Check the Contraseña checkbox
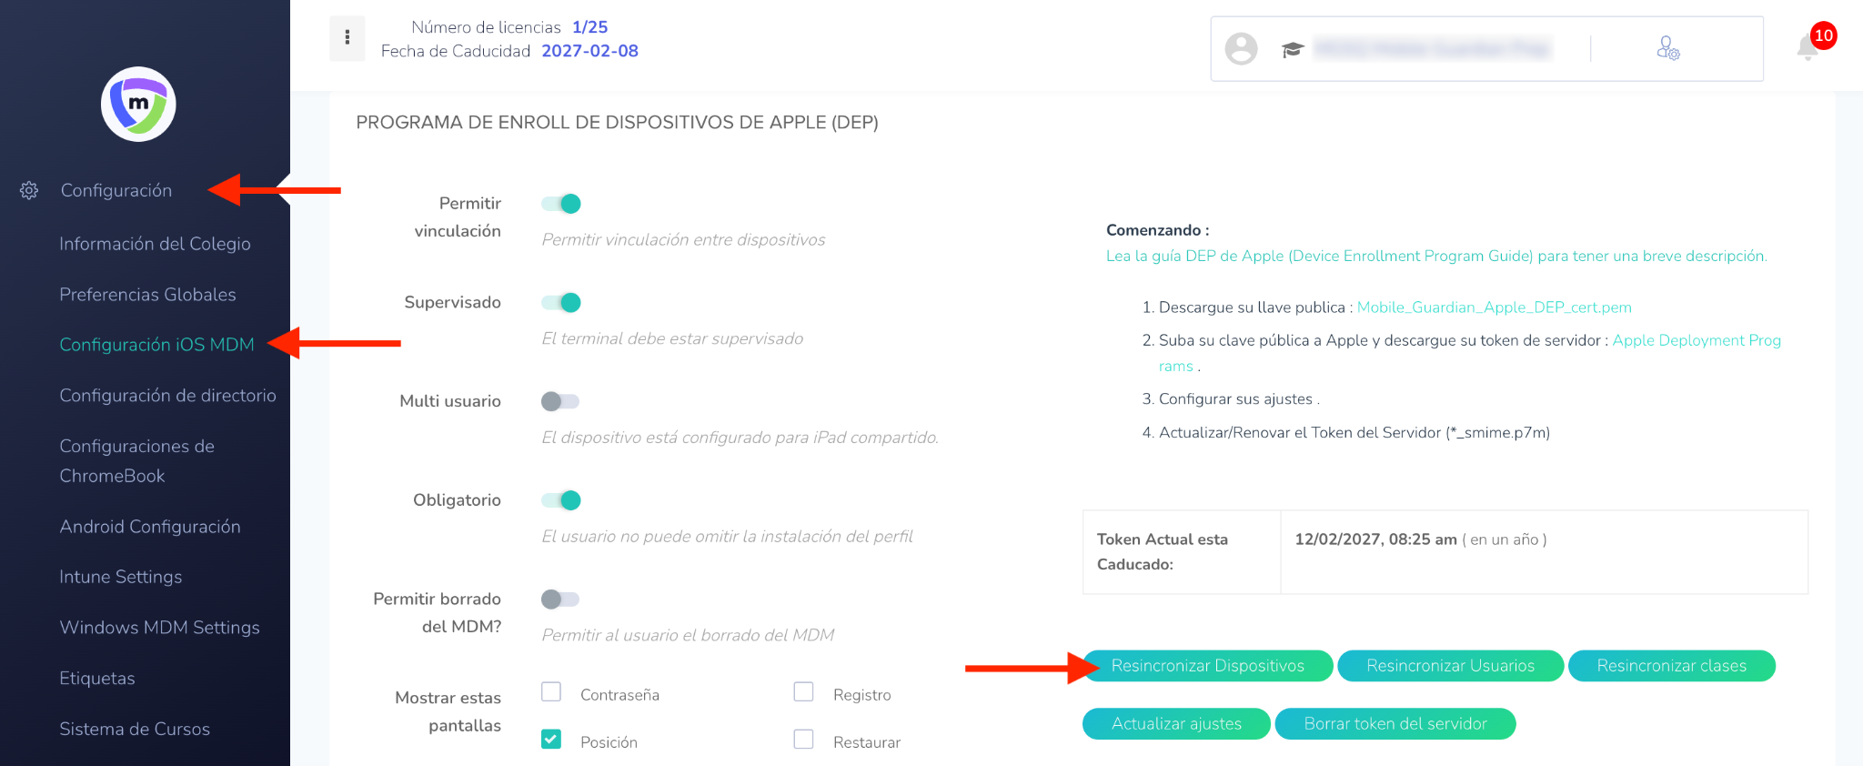This screenshot has height=766, width=1863. [551, 692]
